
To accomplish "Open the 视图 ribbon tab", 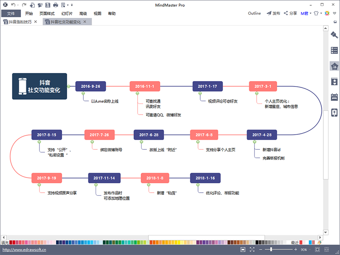I will click(x=97, y=14).
